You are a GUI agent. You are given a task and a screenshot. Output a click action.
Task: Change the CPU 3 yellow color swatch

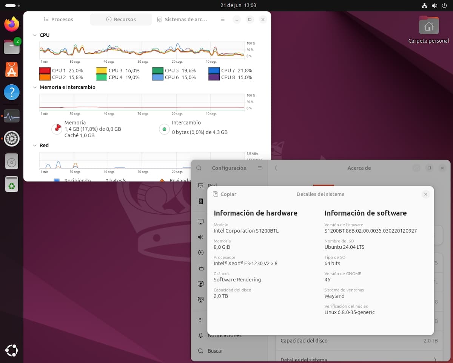(102, 70)
